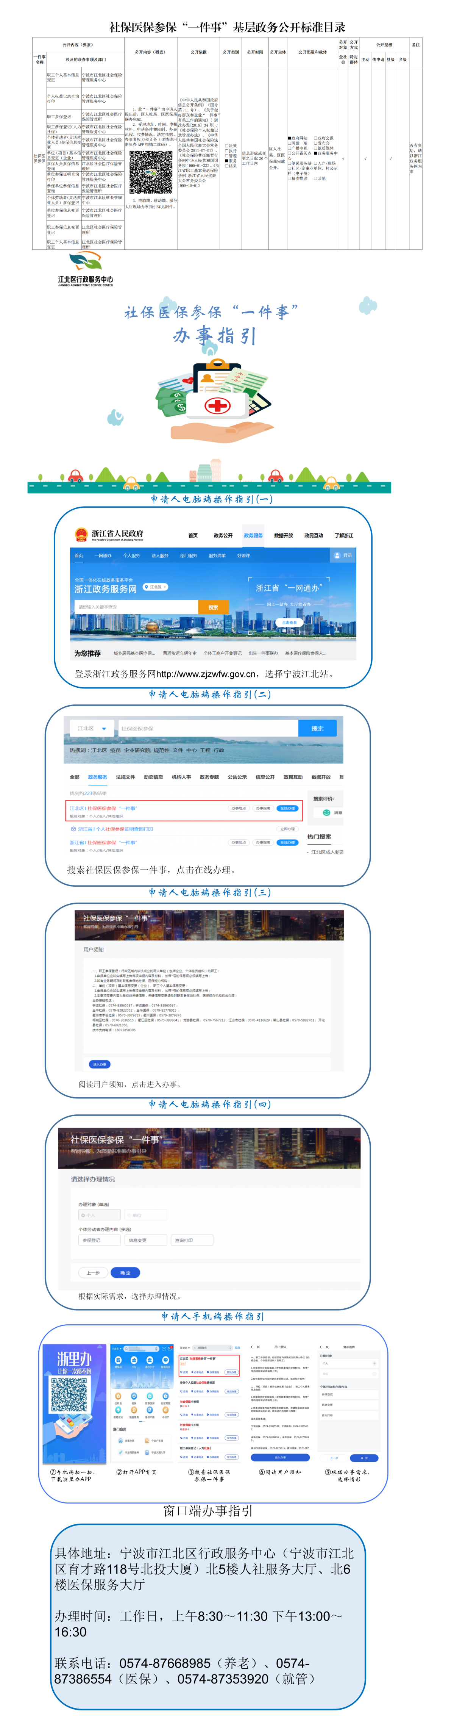
Task: Click the user login avatar icon
Action: point(337,555)
